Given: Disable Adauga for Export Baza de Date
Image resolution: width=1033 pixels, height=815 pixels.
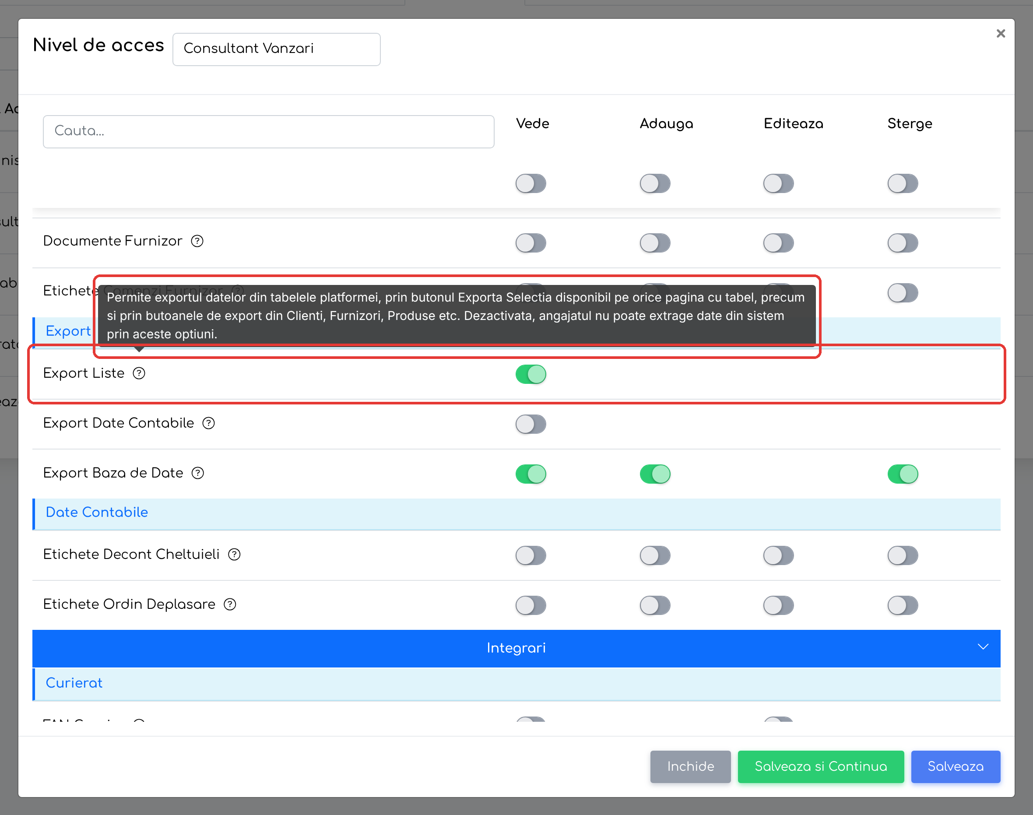Looking at the screenshot, I should click(x=655, y=474).
